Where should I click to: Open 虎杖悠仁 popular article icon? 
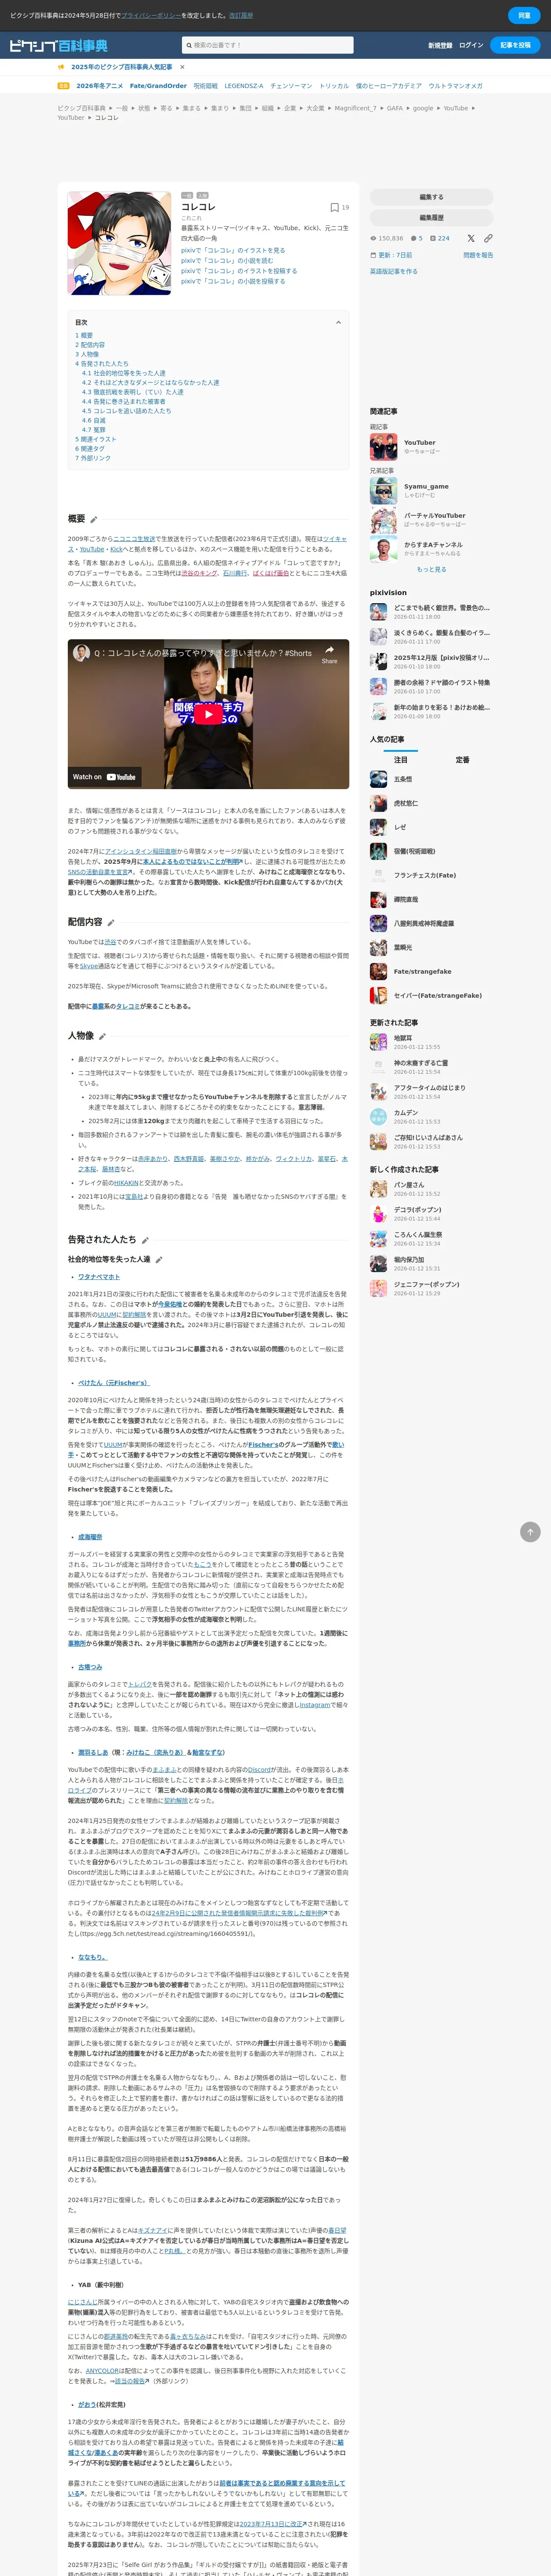[378, 803]
